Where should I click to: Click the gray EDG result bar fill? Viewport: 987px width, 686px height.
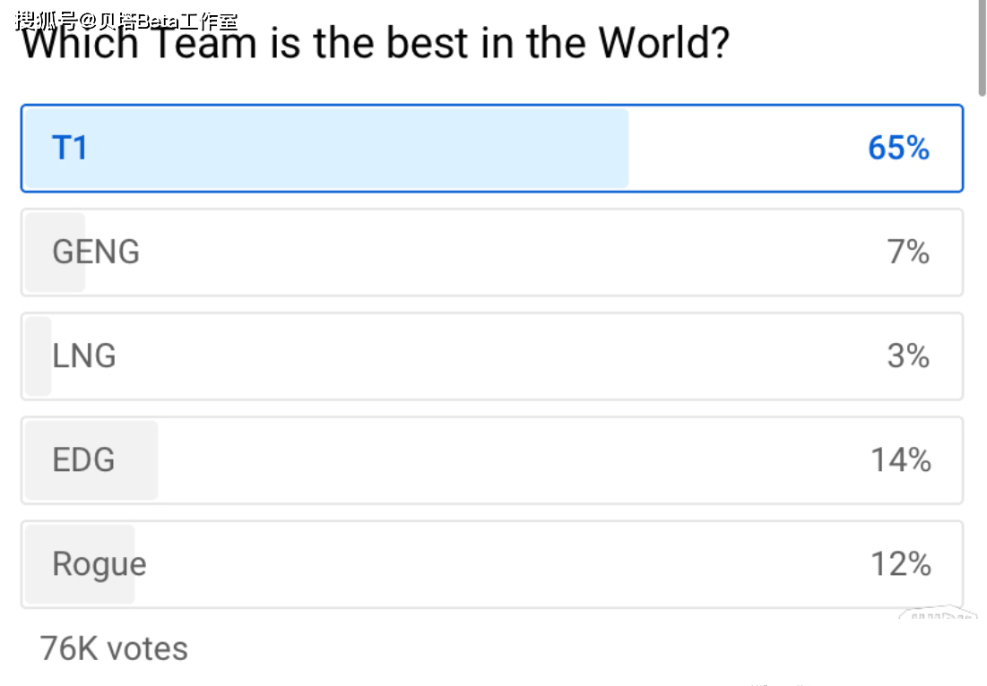91,460
